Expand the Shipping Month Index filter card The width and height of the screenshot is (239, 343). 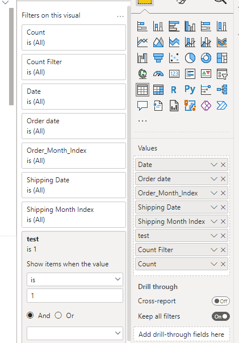tap(74, 215)
